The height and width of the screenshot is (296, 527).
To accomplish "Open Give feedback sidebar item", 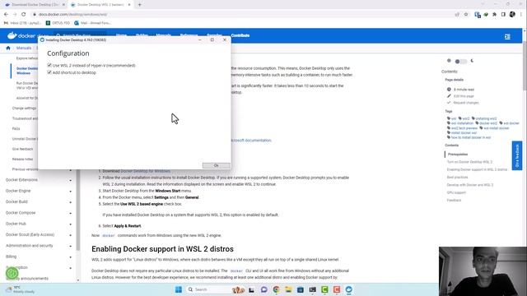I will 22,149.
